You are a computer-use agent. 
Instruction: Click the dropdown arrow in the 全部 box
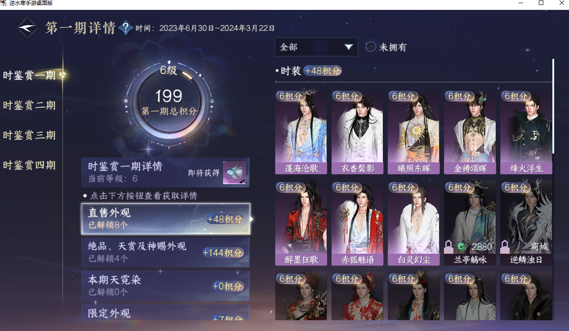[349, 47]
